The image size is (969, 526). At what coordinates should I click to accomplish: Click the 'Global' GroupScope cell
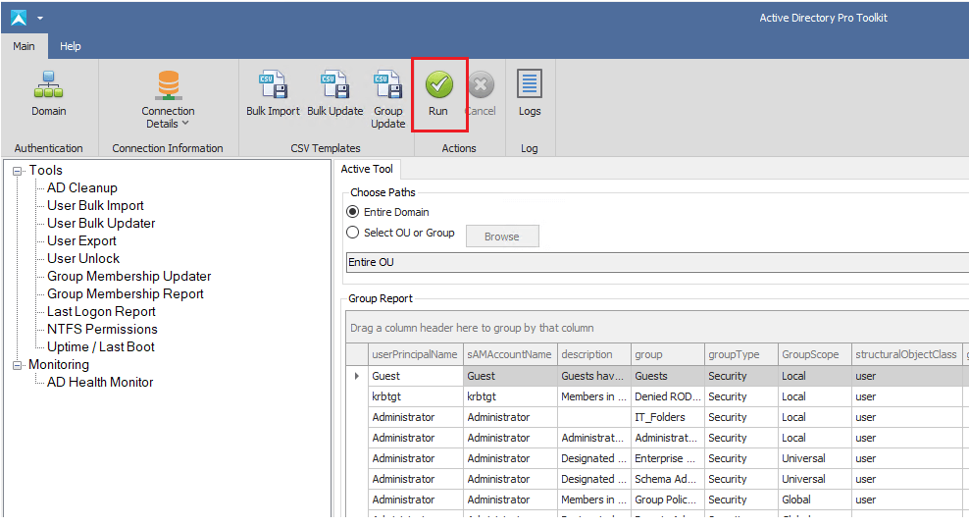click(x=814, y=500)
